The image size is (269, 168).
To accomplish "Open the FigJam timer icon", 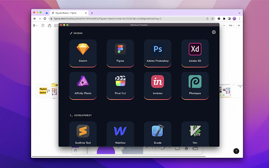I will click(43, 26).
